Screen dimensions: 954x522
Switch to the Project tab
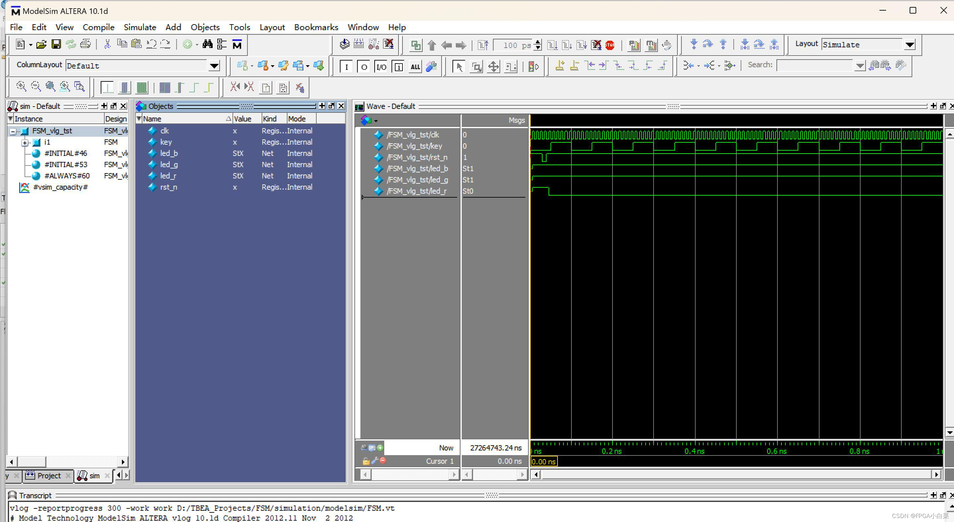tap(48, 475)
